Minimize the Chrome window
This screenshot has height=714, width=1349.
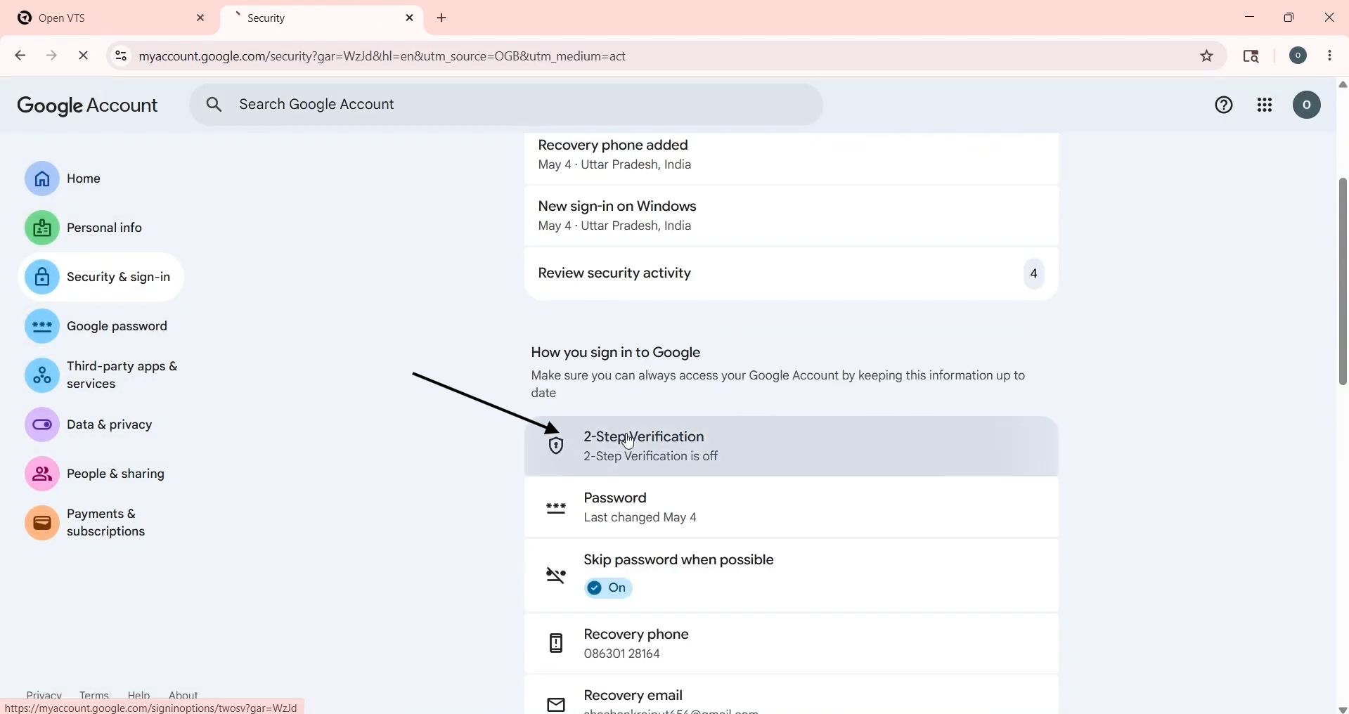(1250, 18)
